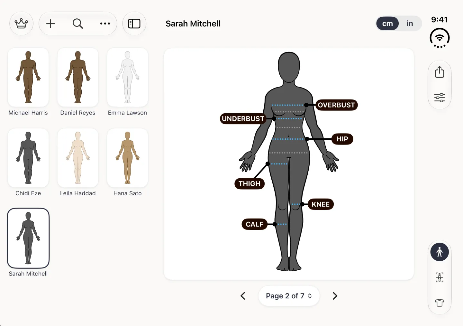The width and height of the screenshot is (463, 326).
Task: Click the CALF measurement label
Action: coord(255,224)
